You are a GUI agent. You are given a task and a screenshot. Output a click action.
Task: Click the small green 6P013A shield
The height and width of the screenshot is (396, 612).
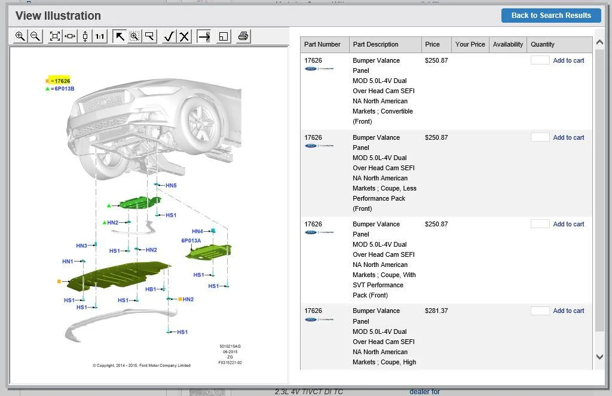pyautogui.click(x=209, y=251)
